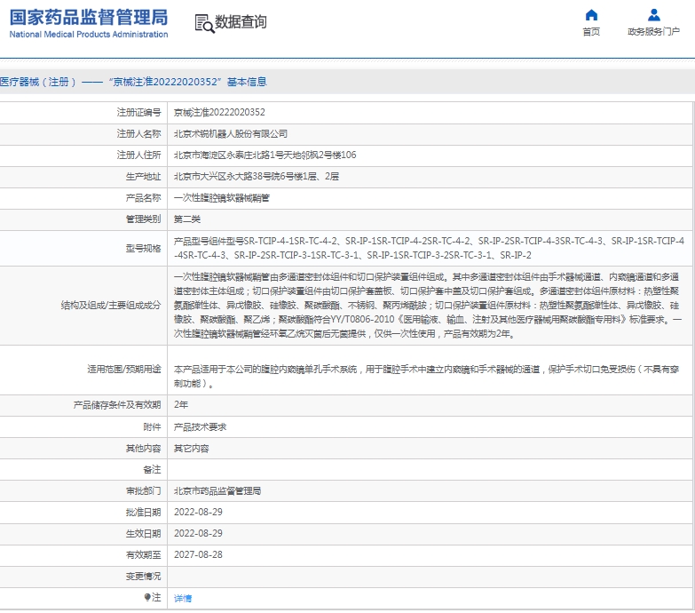Click the 数据查询 heading

pyautogui.click(x=241, y=21)
